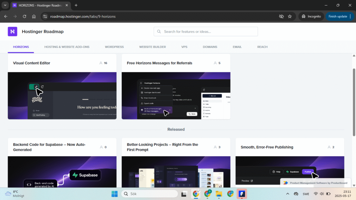Click the votes icon on Smooth, Error-Free Publishing
Viewport: 356px width, 200px height.
click(329, 147)
